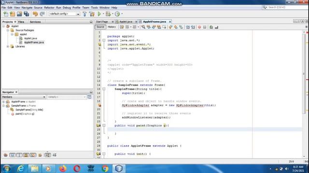Open the Refactor menu

click(49, 8)
